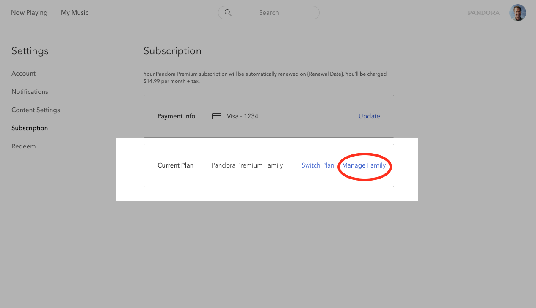Click the PANDORA logo
536x308 pixels.
pyautogui.click(x=484, y=13)
